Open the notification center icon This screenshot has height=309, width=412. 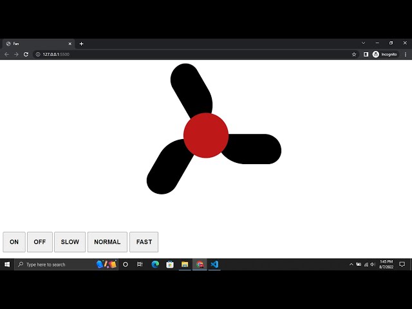402,265
